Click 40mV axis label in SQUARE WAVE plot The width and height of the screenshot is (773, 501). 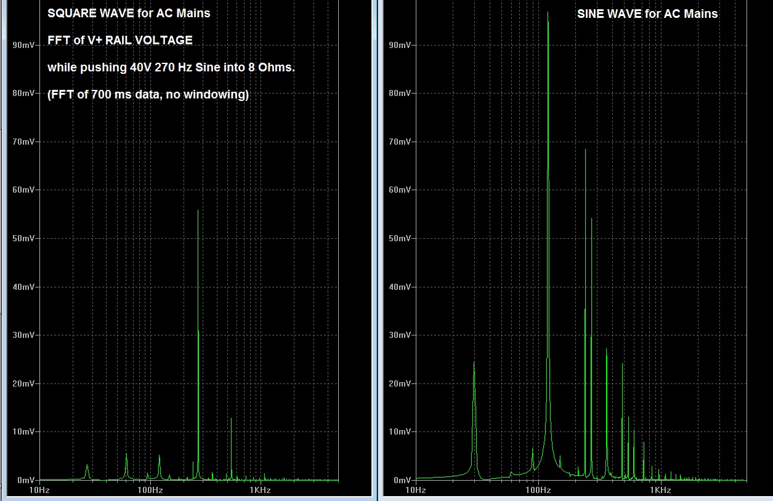point(22,287)
